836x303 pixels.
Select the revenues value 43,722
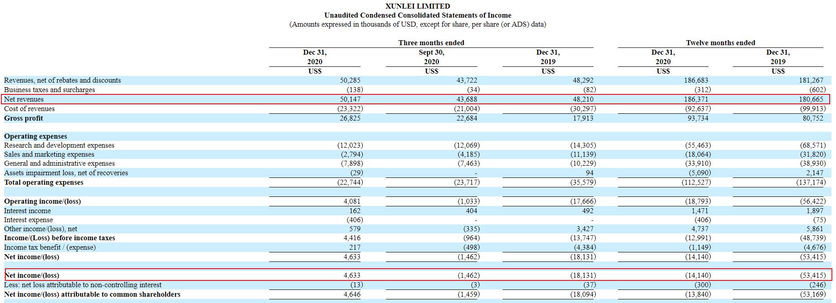(467, 80)
